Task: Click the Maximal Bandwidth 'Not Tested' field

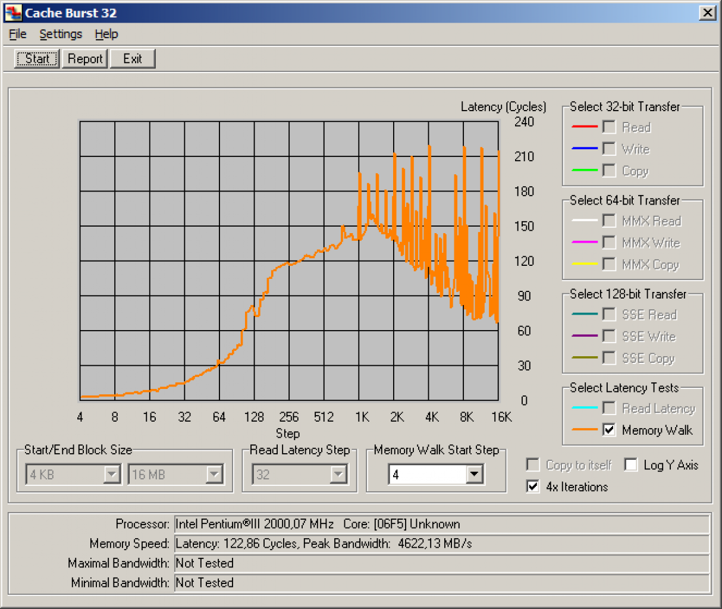Action: [x=442, y=563]
